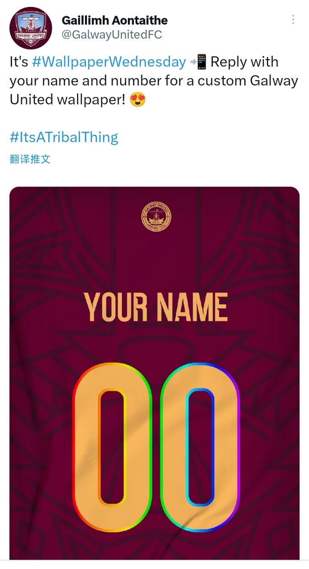Click the heart-eyes emoji in the tweet
This screenshot has width=309, height=569.
(137, 100)
